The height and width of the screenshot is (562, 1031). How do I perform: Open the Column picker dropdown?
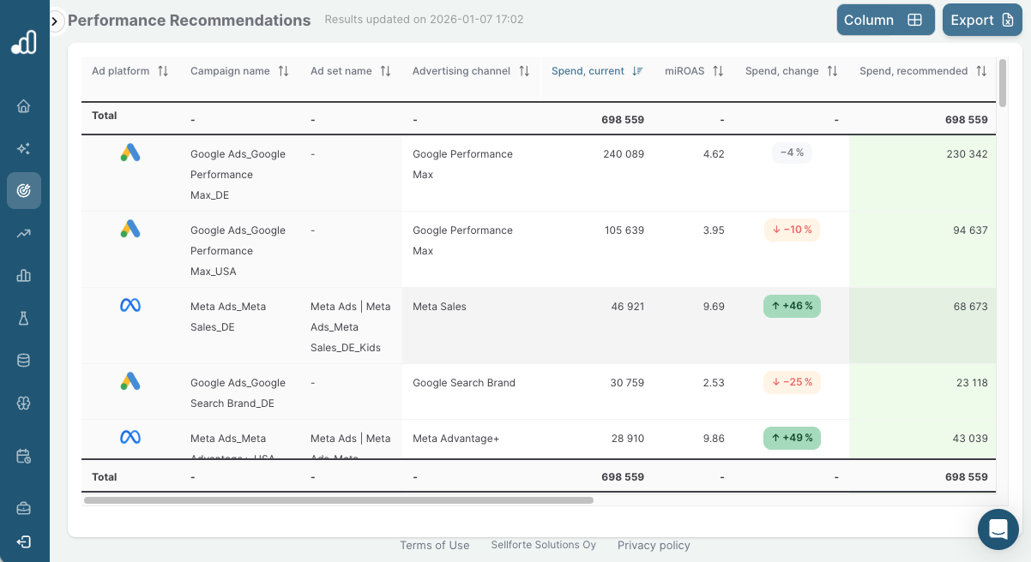tap(885, 19)
